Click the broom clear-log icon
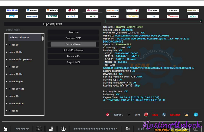This screenshot has height=132, width=204. tap(186, 115)
